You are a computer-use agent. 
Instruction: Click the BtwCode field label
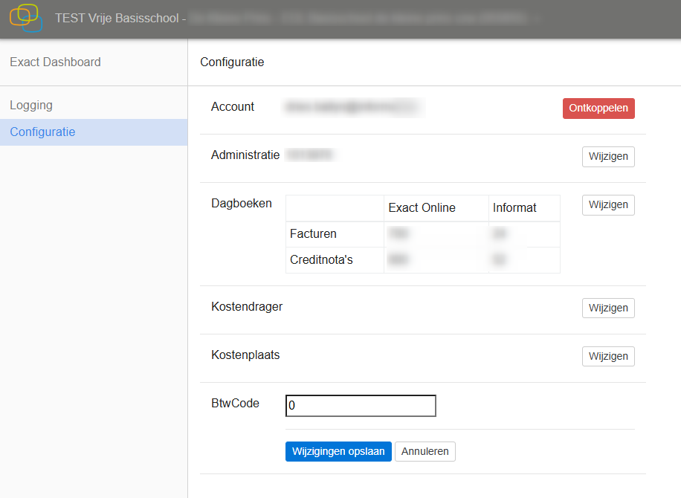pos(235,404)
